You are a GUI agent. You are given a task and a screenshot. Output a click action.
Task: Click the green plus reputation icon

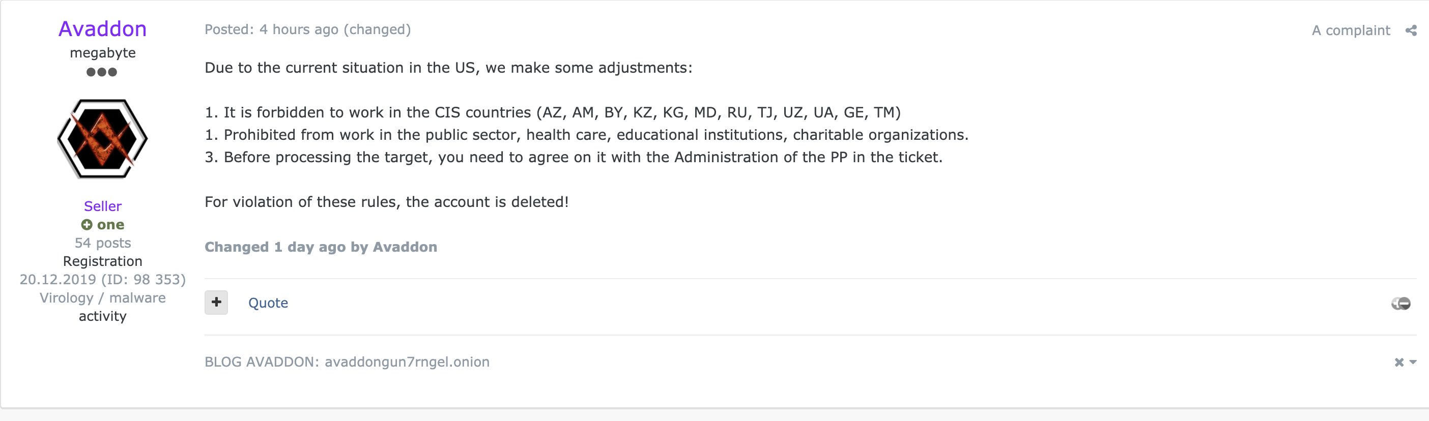(x=87, y=224)
